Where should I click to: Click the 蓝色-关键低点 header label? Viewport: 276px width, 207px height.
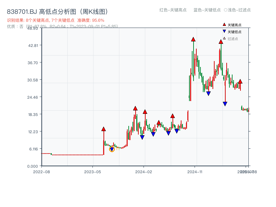[207, 10]
